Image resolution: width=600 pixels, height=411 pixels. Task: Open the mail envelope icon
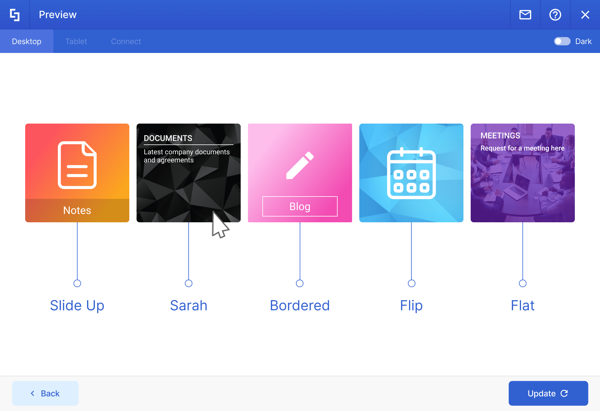click(525, 15)
